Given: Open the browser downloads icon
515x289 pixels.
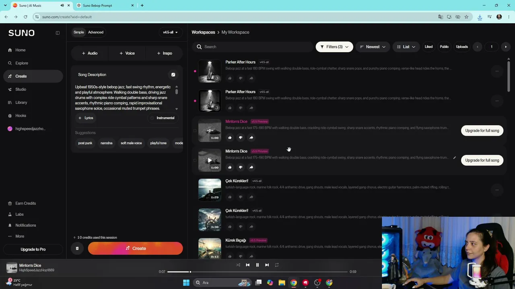Looking at the screenshot, I should point(480,17).
